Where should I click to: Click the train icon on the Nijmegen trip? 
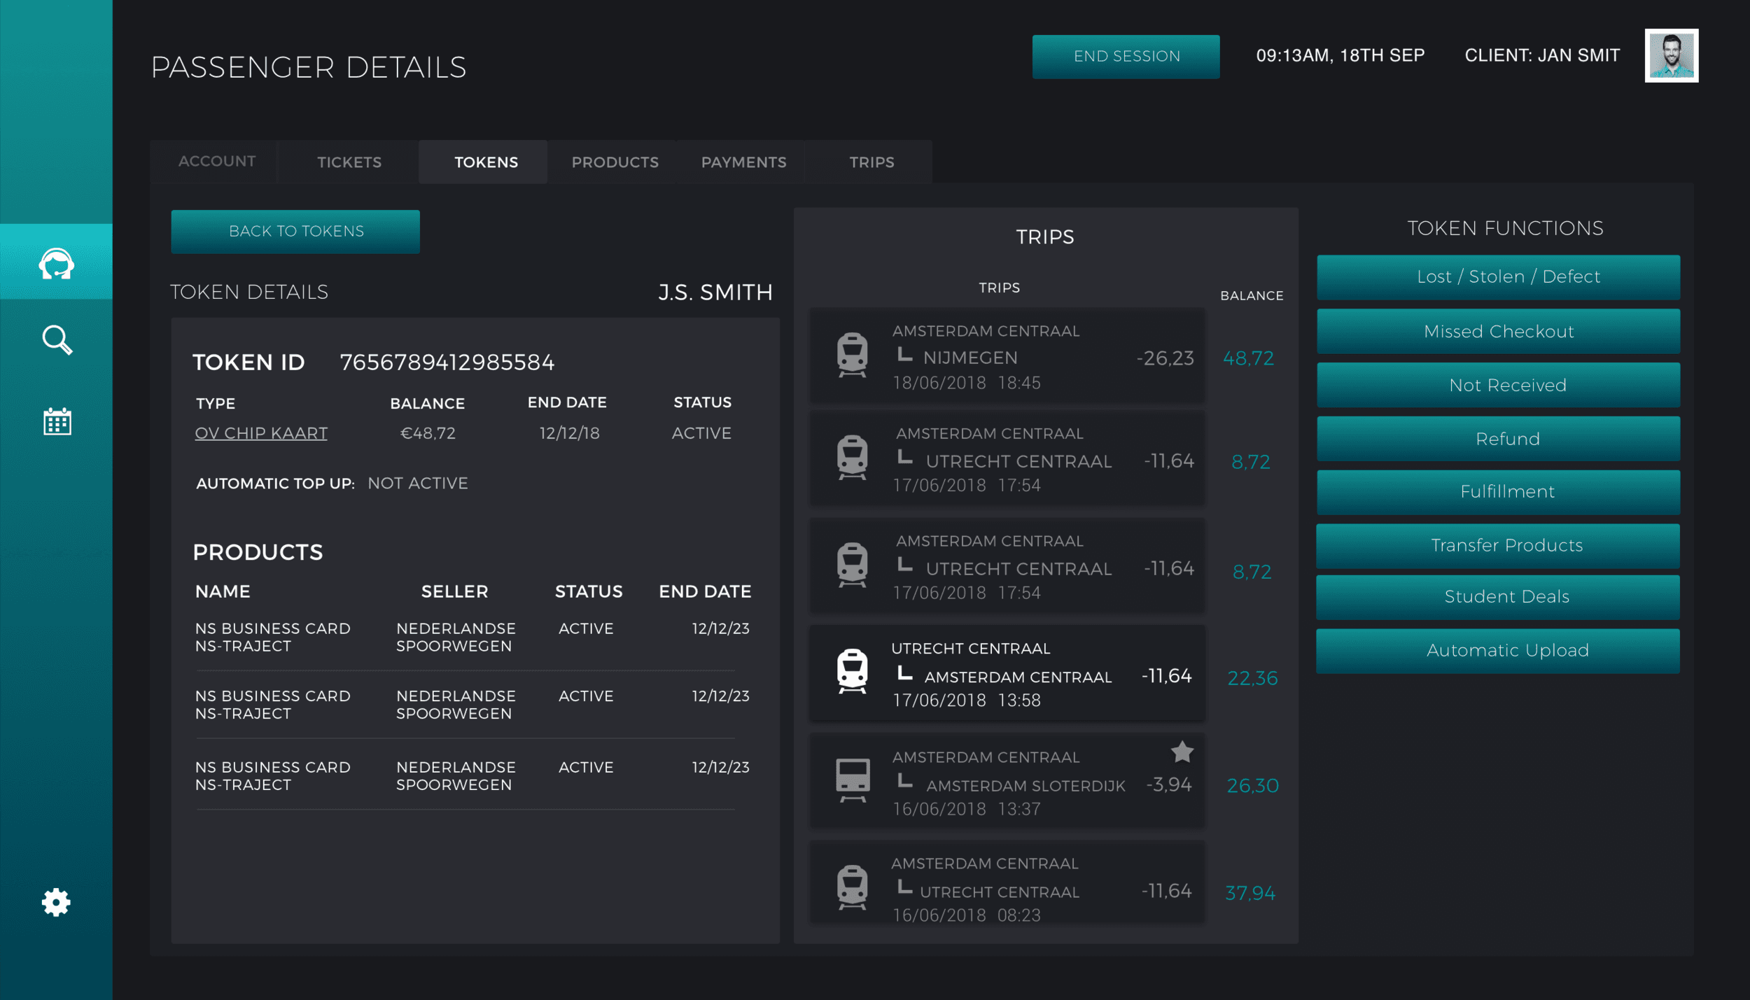coord(852,355)
